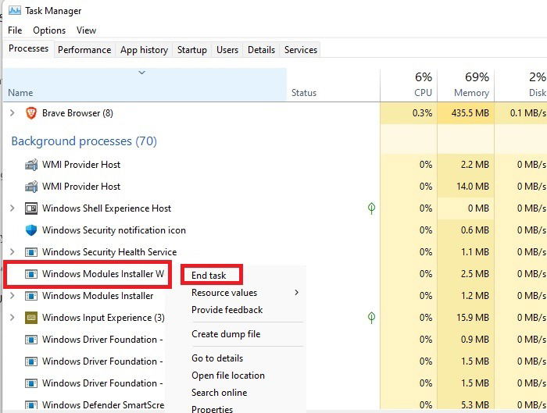The height and width of the screenshot is (413, 547).
Task: Open the Options menu
Action: 49,30
